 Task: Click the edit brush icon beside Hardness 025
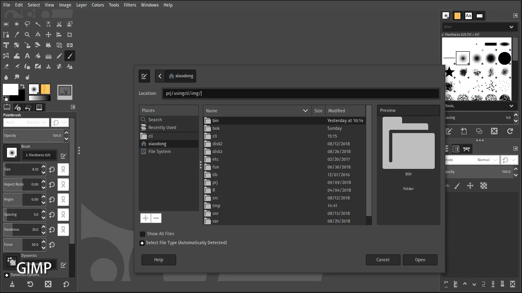point(63,155)
